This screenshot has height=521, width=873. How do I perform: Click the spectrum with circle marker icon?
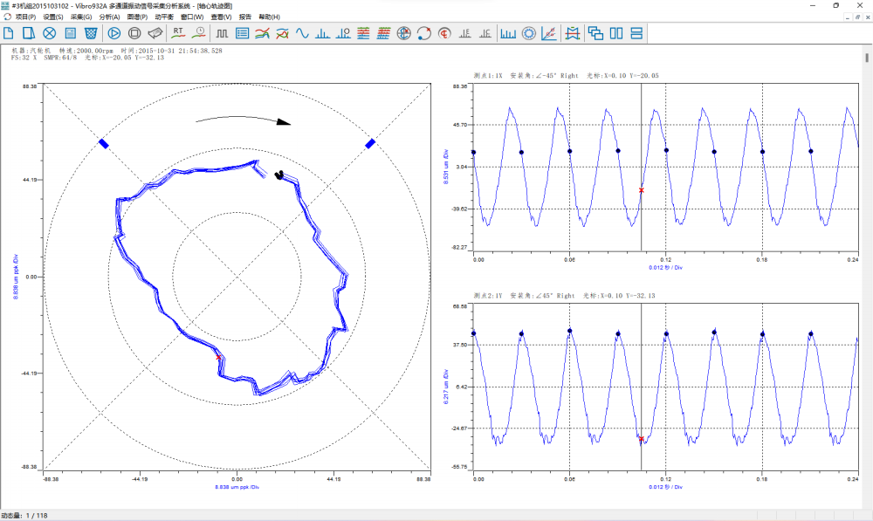(x=343, y=33)
